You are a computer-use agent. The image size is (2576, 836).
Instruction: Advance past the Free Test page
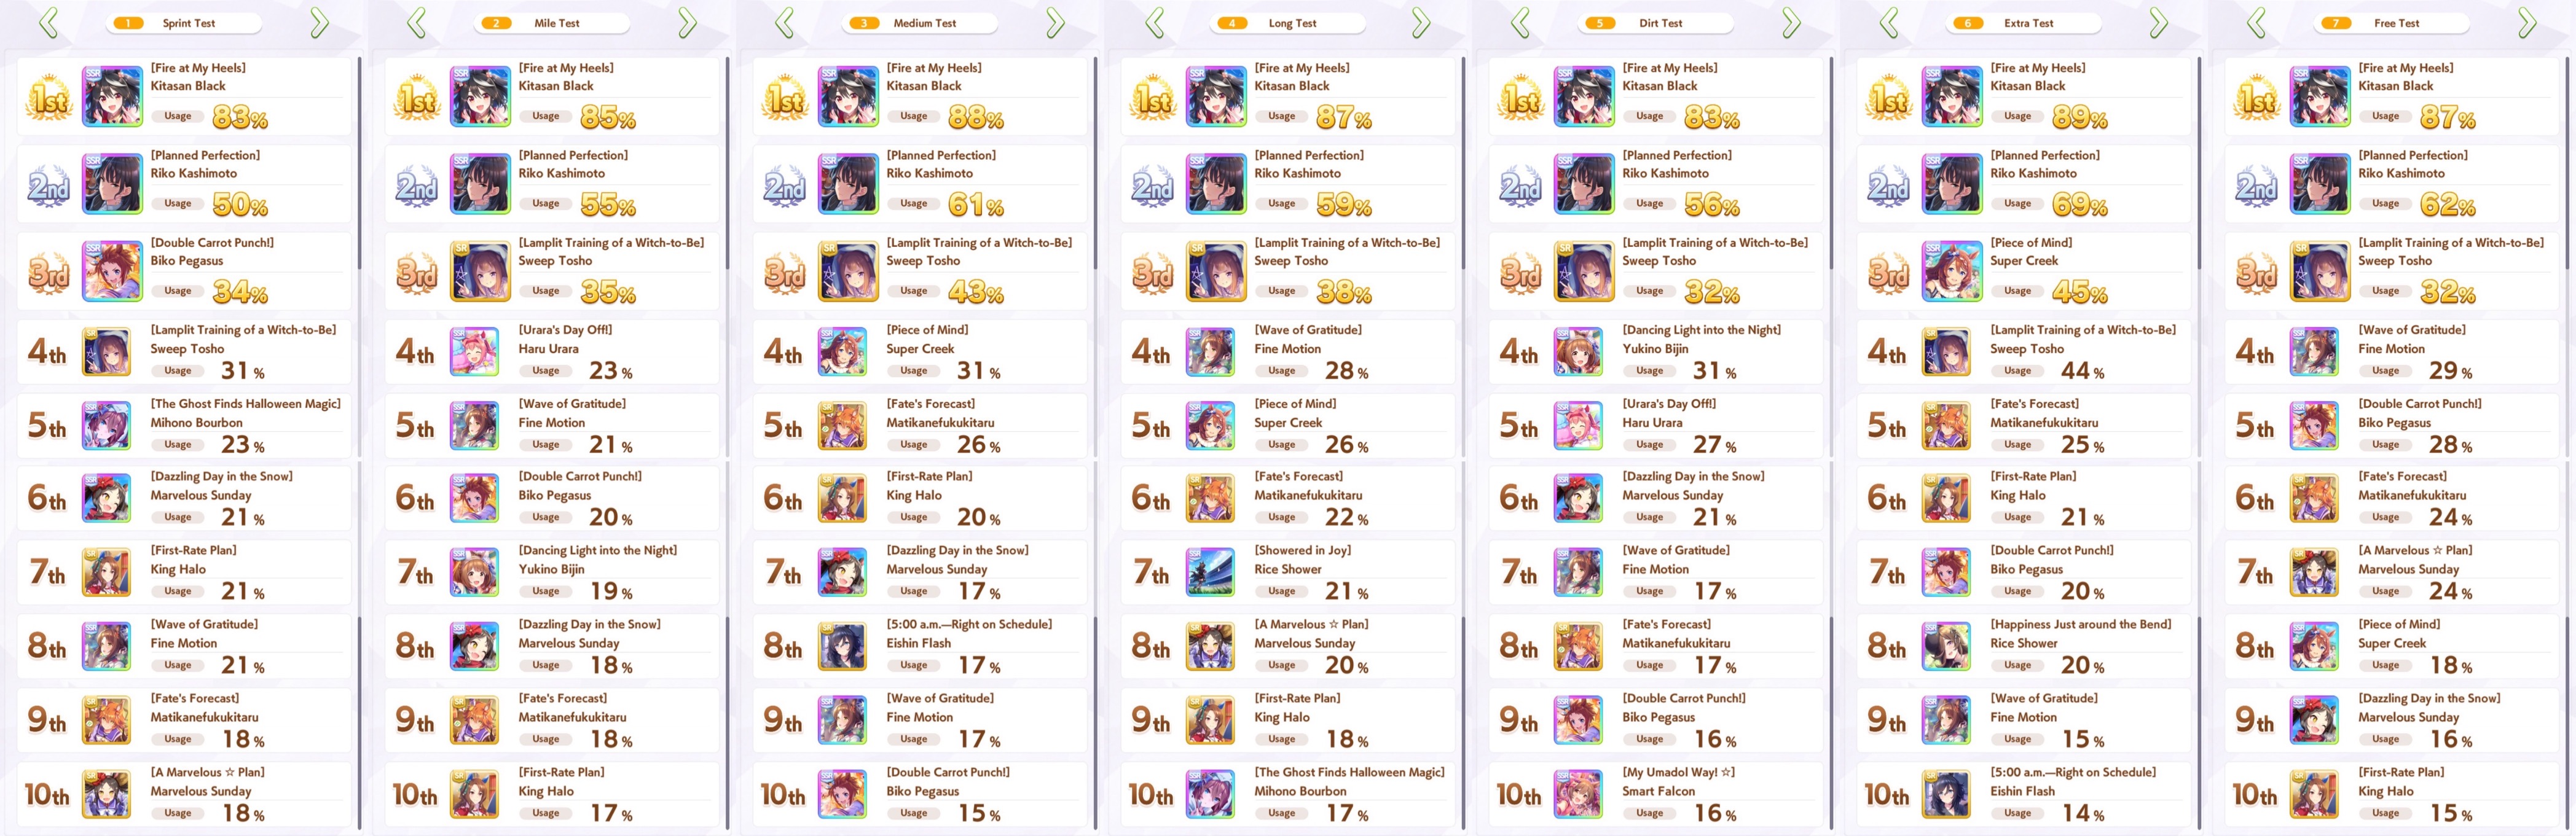2527,23
